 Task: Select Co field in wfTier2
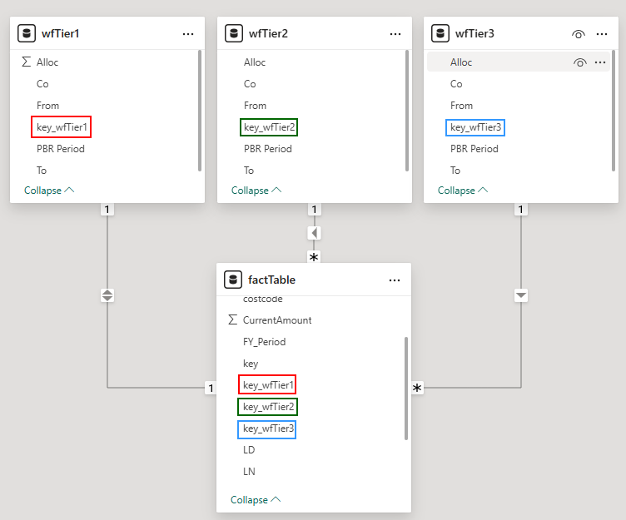click(x=250, y=84)
